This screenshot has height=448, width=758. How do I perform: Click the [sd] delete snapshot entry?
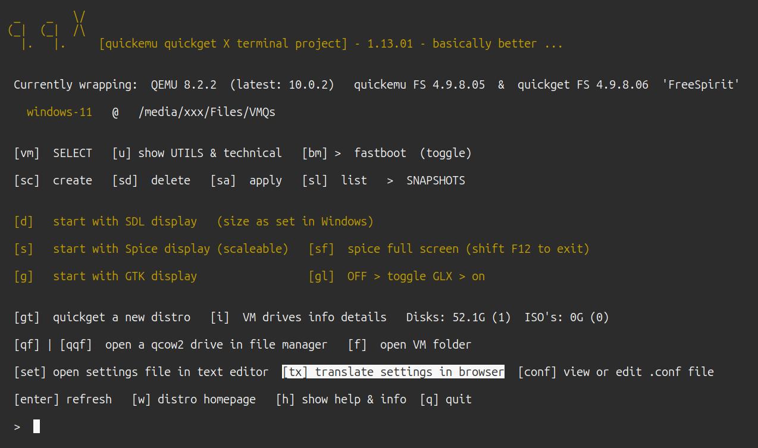point(151,181)
